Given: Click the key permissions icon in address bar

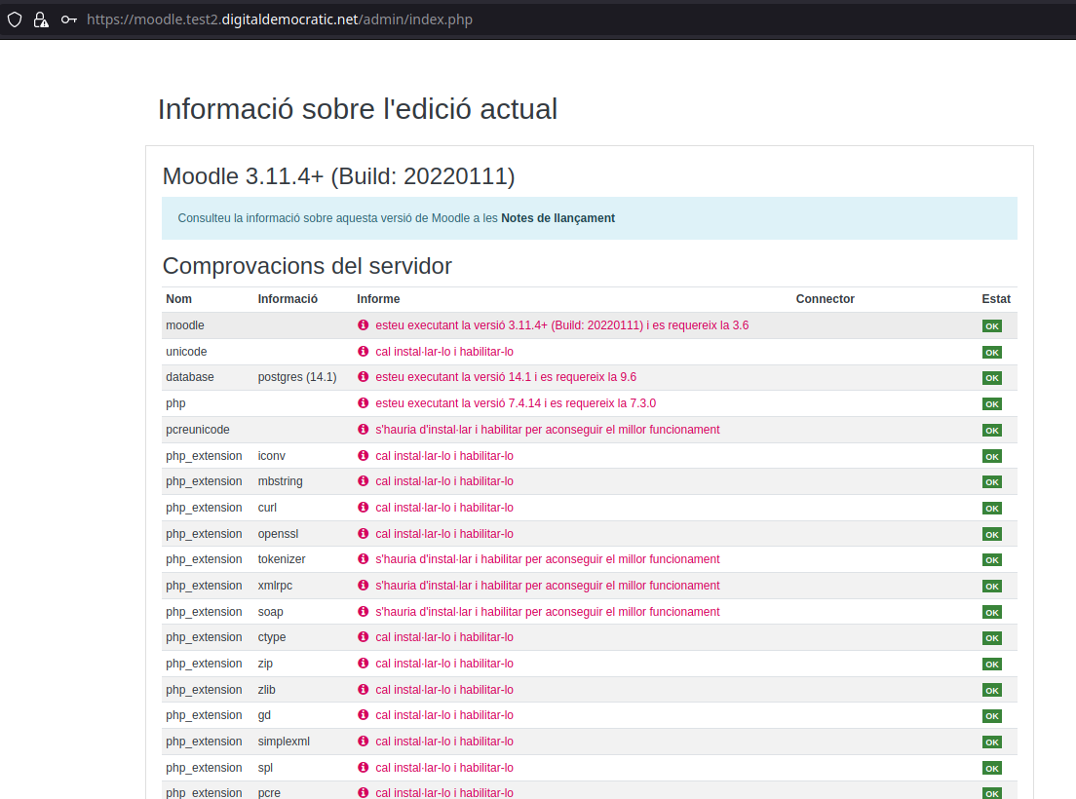Looking at the screenshot, I should point(68,19).
